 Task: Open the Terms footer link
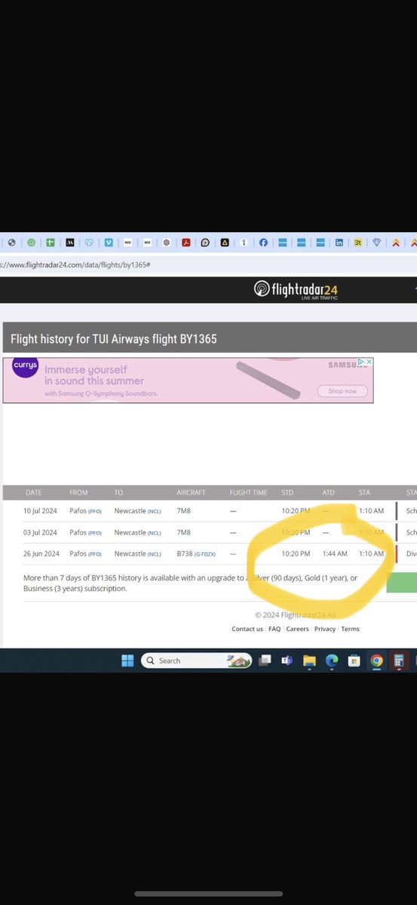(x=350, y=628)
